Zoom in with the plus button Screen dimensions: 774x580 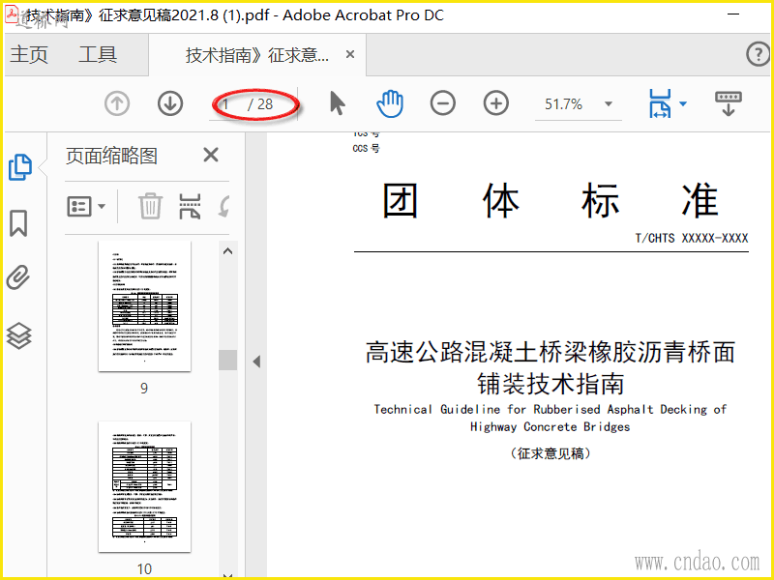coord(496,103)
